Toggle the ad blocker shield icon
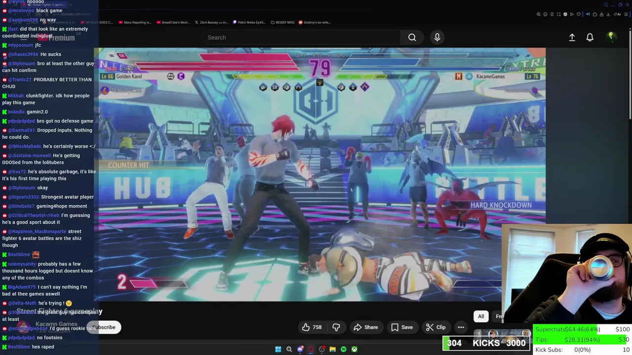This screenshot has height=355, width=632. [x=565, y=14]
